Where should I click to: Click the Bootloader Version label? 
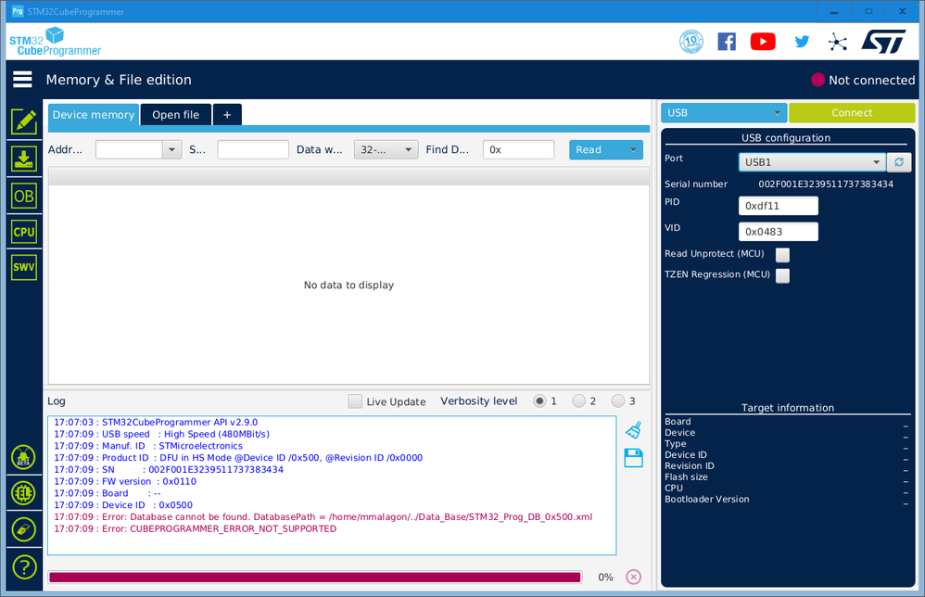pyautogui.click(x=707, y=499)
